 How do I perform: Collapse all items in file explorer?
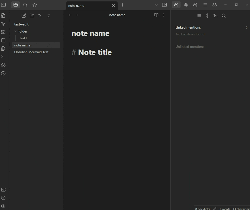coord(48,15)
